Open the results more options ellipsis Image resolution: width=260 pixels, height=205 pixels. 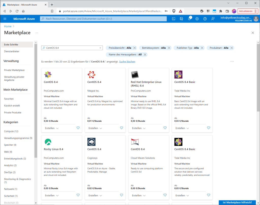tap(232, 61)
